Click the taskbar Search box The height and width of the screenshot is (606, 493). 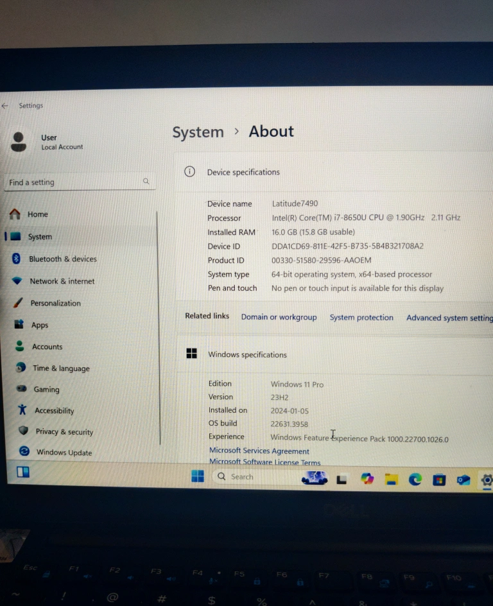(270, 477)
